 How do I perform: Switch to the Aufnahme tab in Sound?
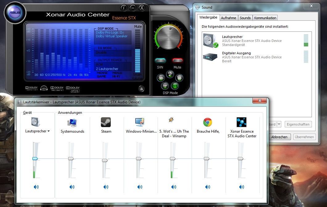pos(229,18)
